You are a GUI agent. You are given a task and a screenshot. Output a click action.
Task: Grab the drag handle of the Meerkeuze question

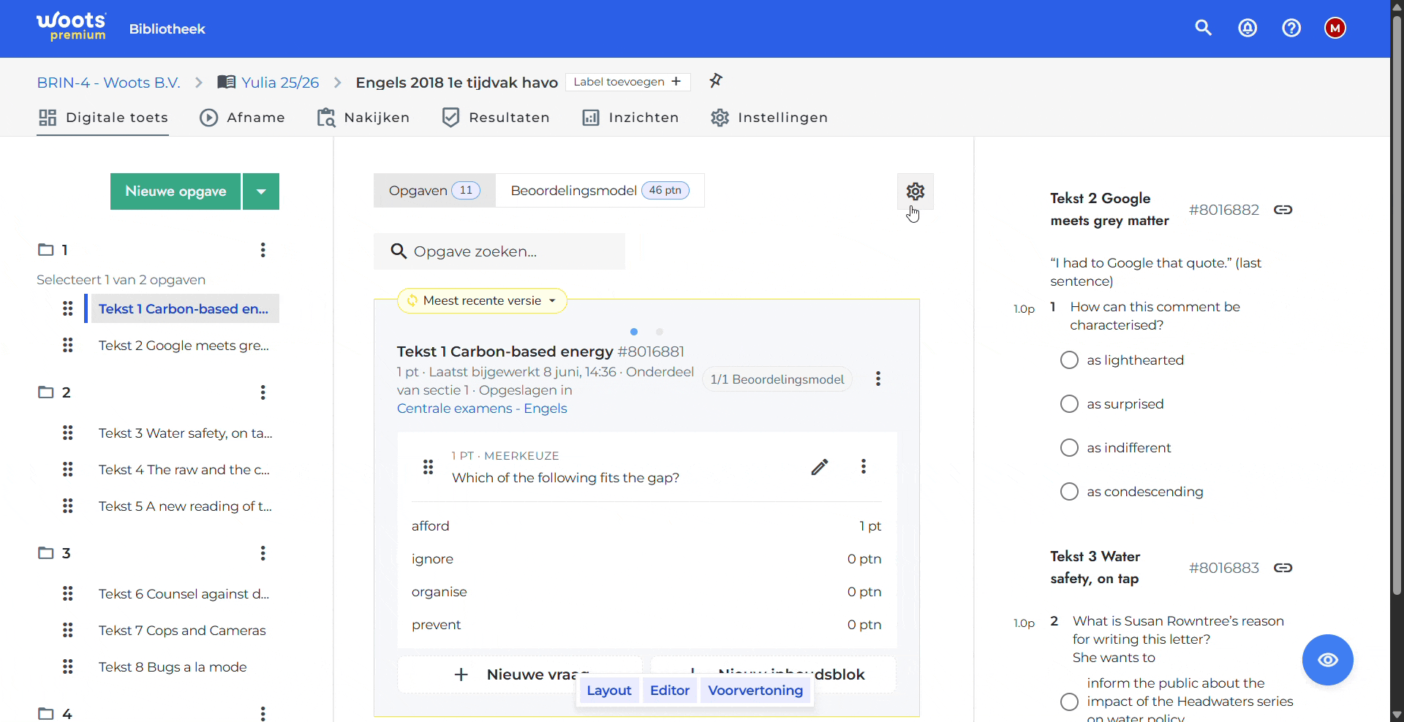(428, 467)
